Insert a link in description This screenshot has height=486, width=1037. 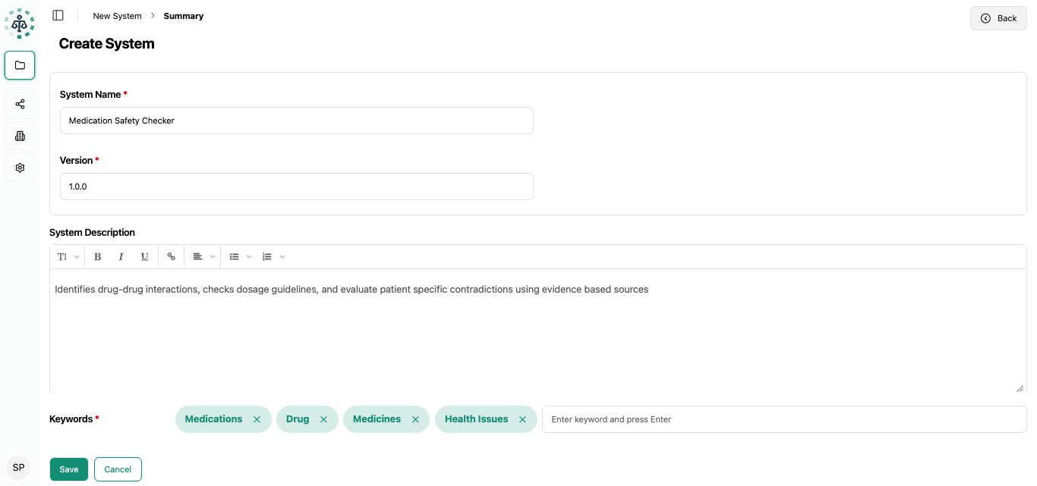171,257
